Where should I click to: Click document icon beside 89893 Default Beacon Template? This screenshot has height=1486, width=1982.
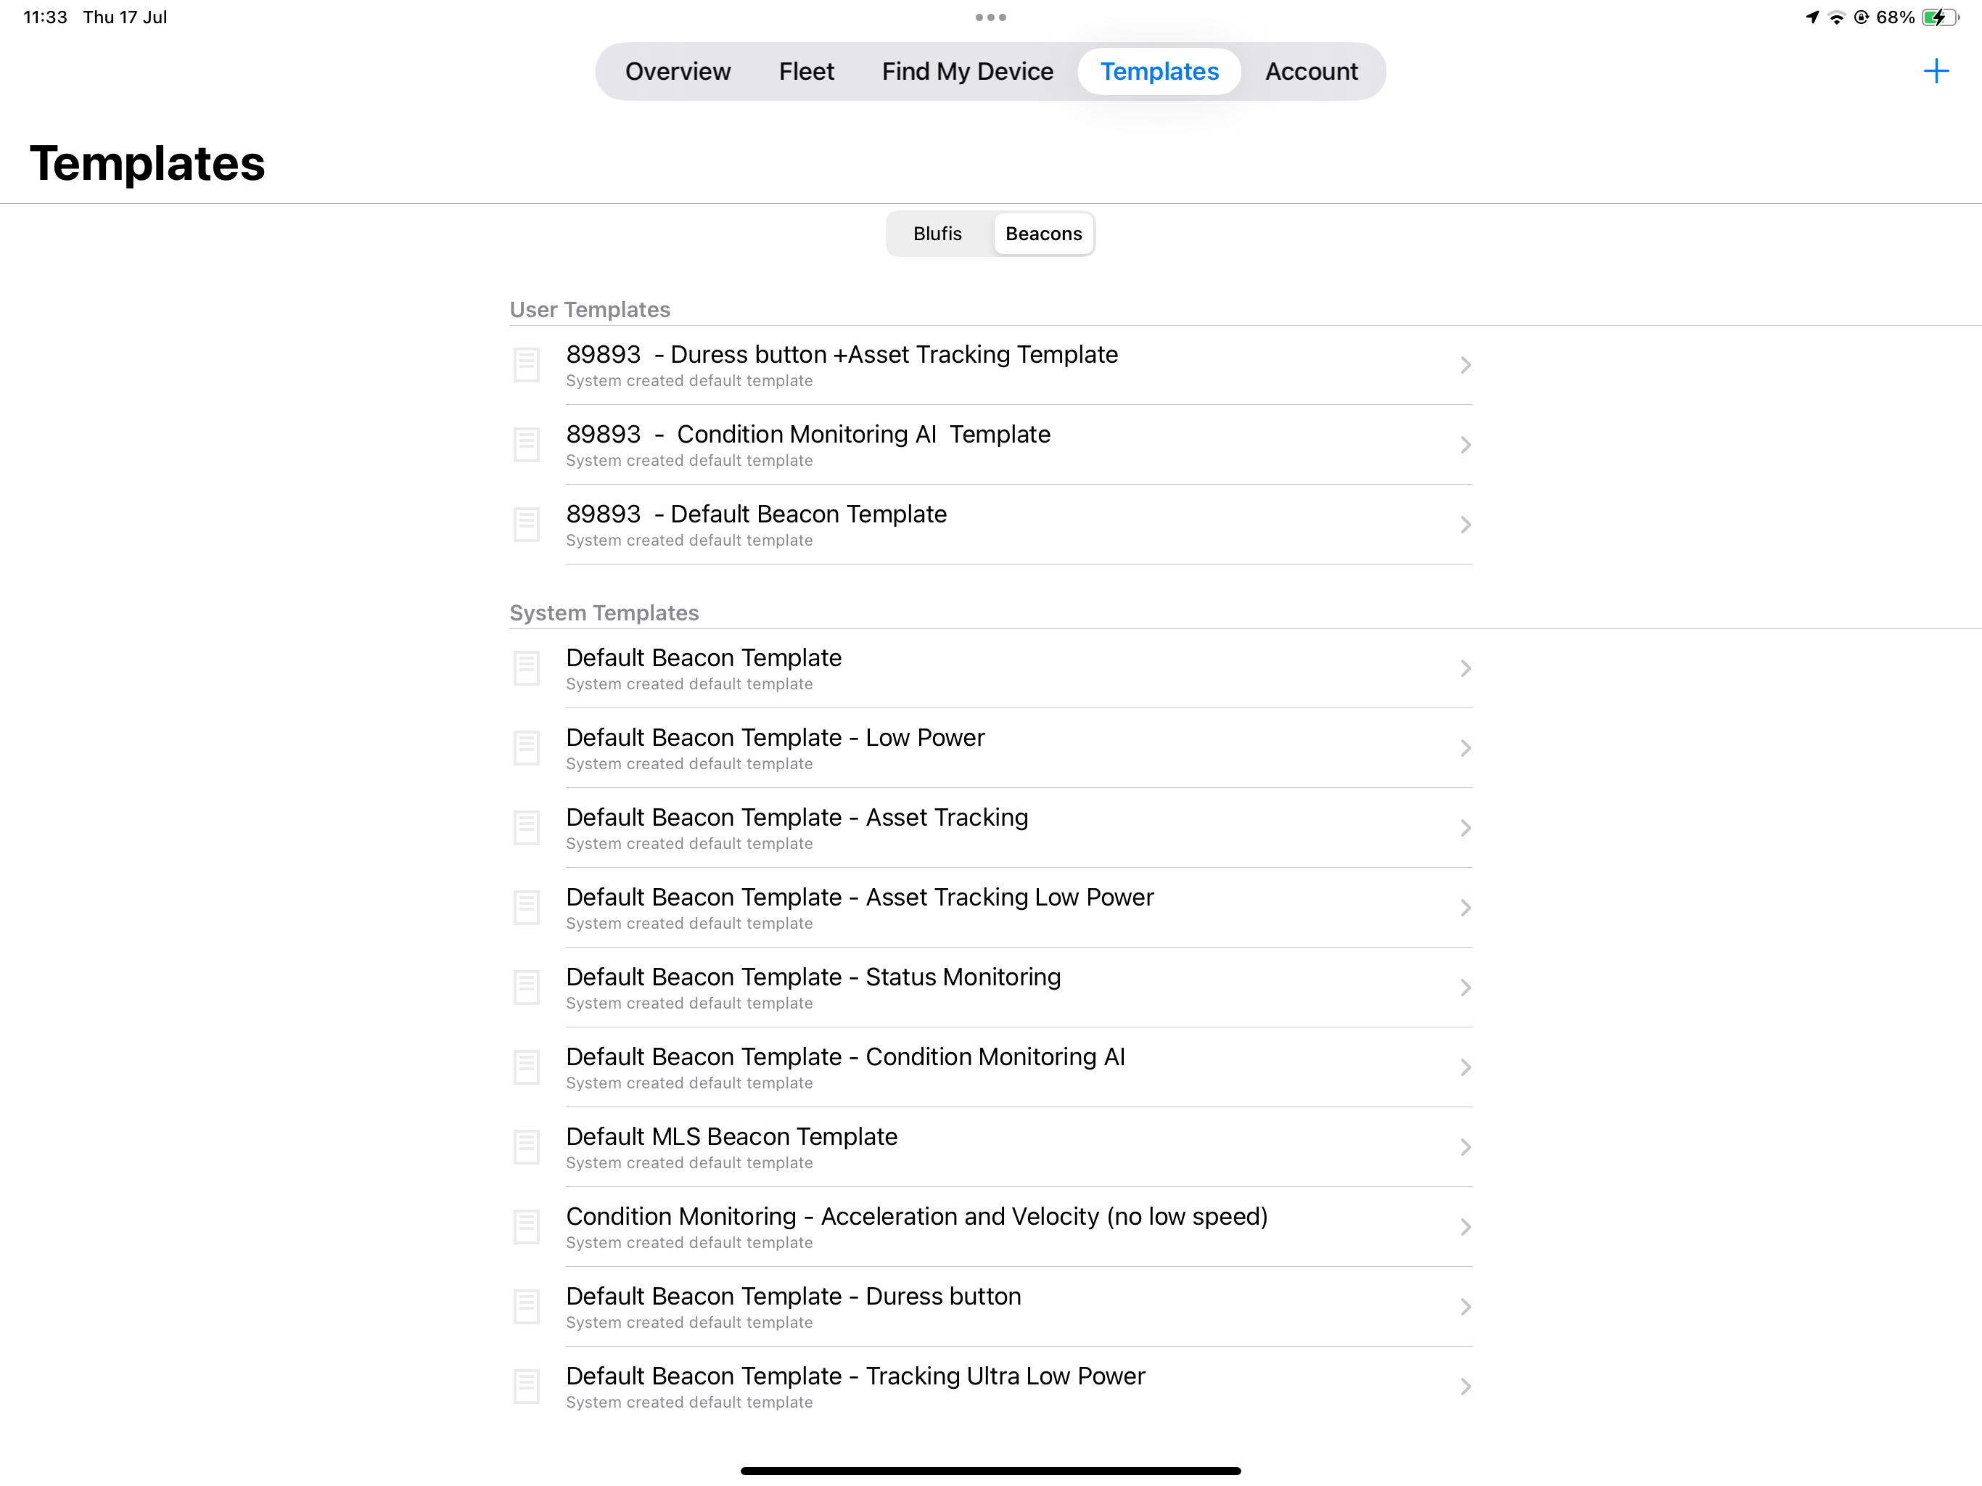526,525
